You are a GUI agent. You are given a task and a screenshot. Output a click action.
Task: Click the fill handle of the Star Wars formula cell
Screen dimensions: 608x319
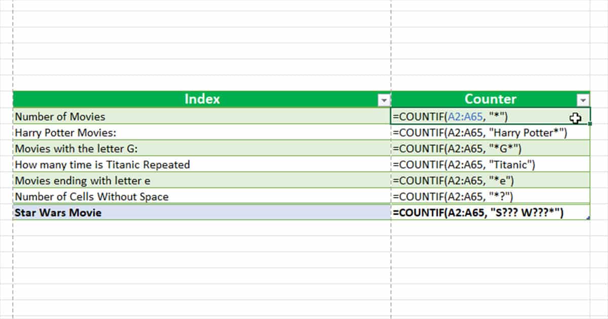(x=589, y=219)
